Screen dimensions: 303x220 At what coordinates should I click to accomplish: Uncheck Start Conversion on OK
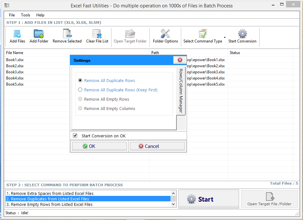click(x=75, y=135)
